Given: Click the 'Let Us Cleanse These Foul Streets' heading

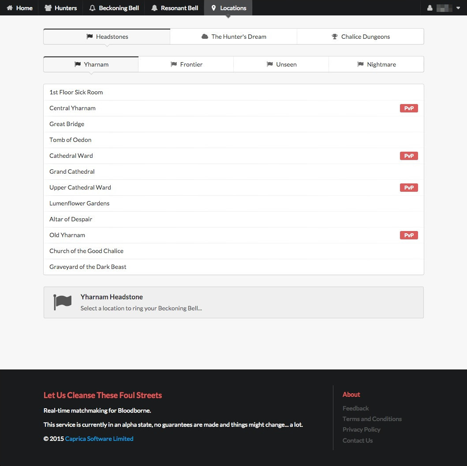Looking at the screenshot, I should point(103,395).
